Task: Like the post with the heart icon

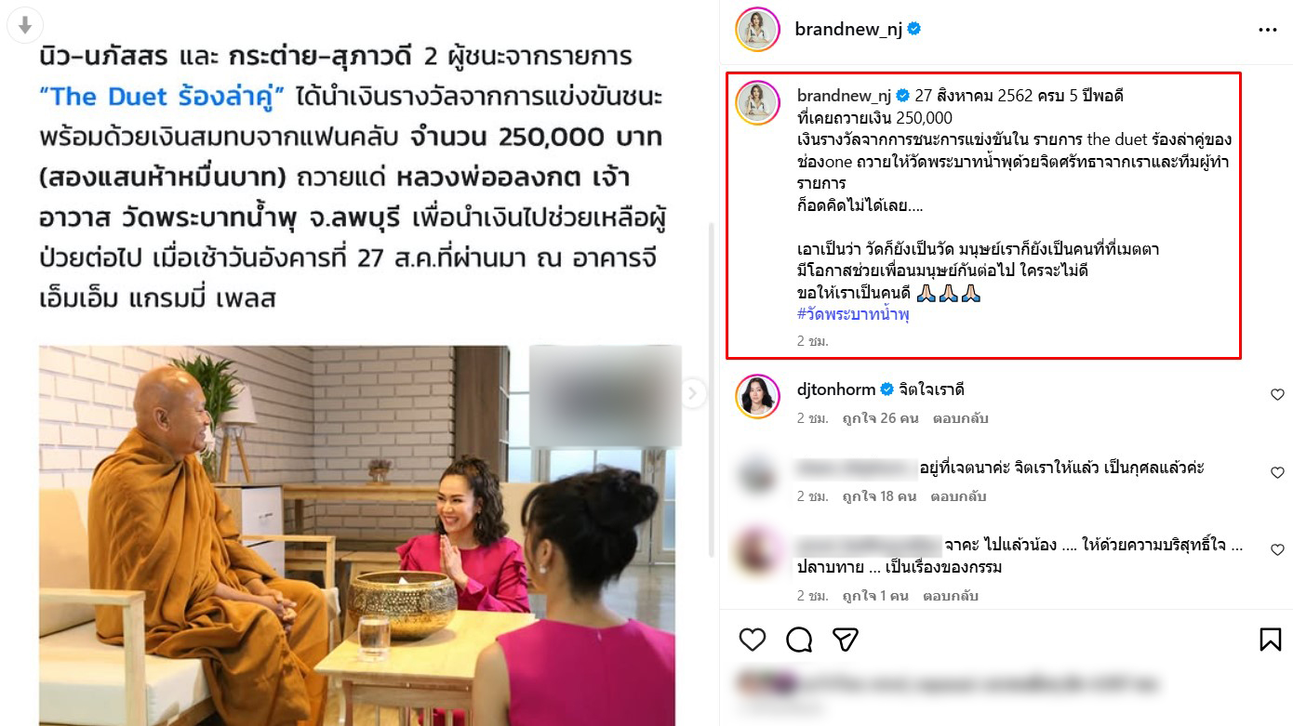Action: pyautogui.click(x=752, y=640)
